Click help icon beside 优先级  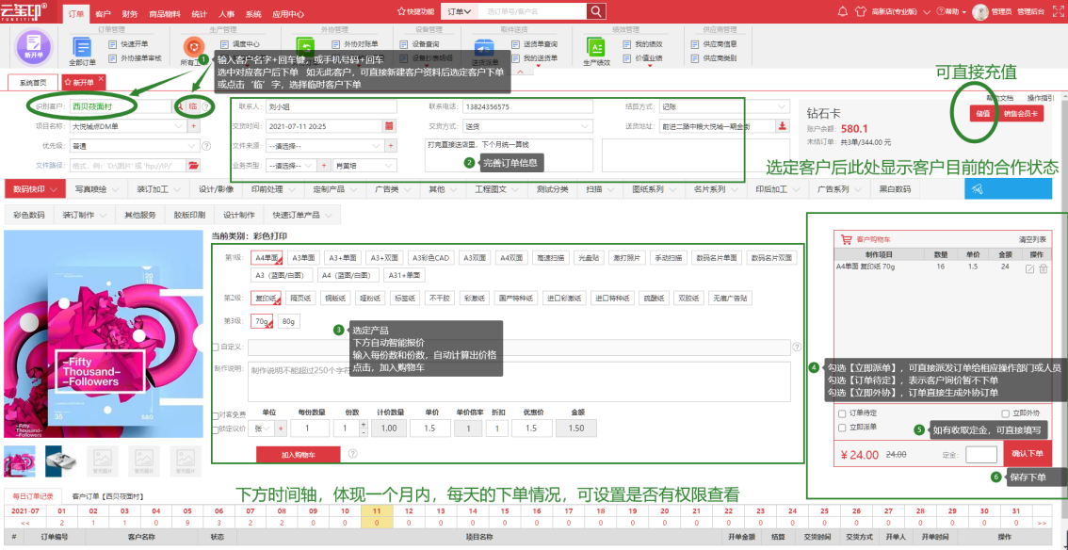[x=206, y=146]
